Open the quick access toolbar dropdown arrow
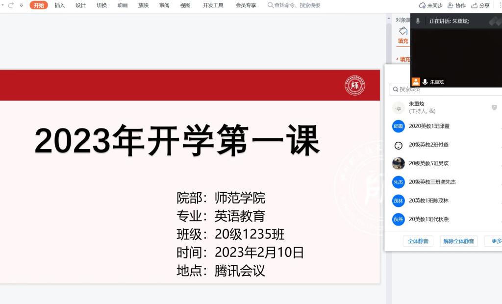Image resolution: width=502 pixels, height=304 pixels. point(21,5)
